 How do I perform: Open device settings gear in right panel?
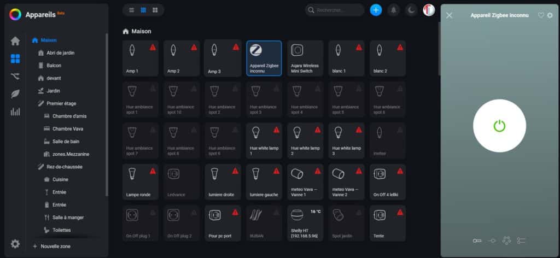coord(550,15)
